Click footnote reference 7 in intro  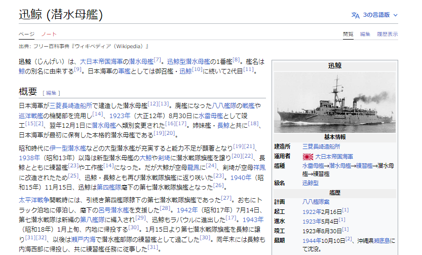158,59
